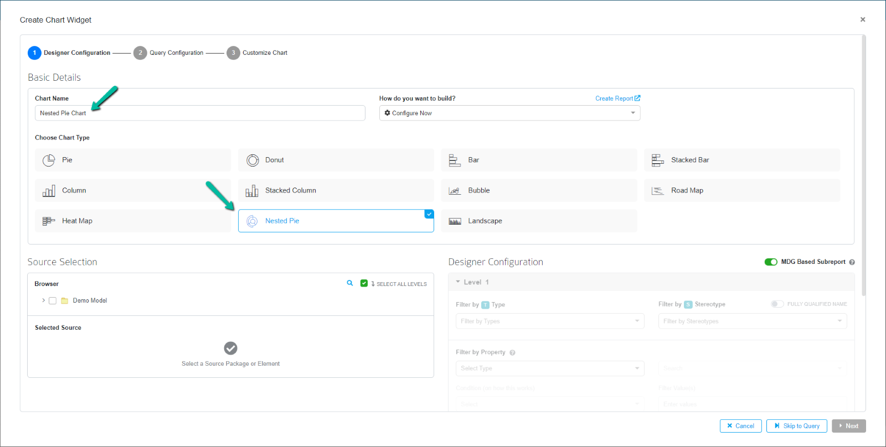
Task: Open the Create Report link
Action: [618, 98]
